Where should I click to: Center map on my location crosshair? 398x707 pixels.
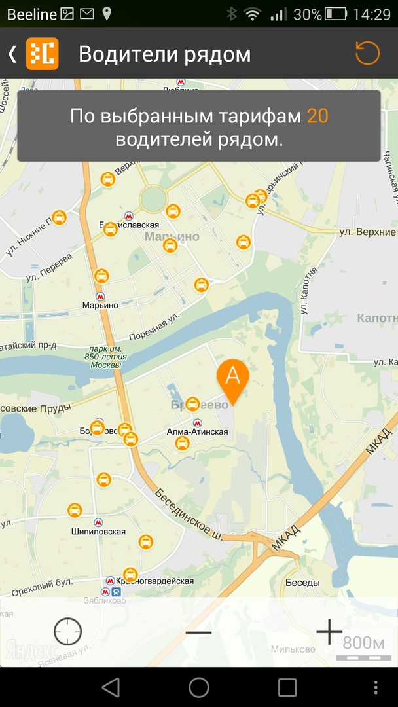[67, 632]
